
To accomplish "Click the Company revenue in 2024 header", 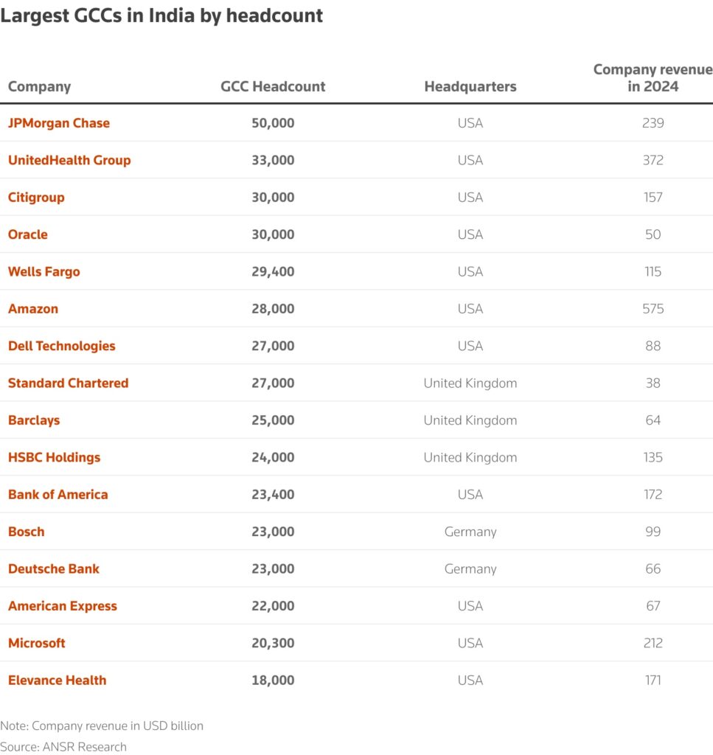I will point(653,77).
